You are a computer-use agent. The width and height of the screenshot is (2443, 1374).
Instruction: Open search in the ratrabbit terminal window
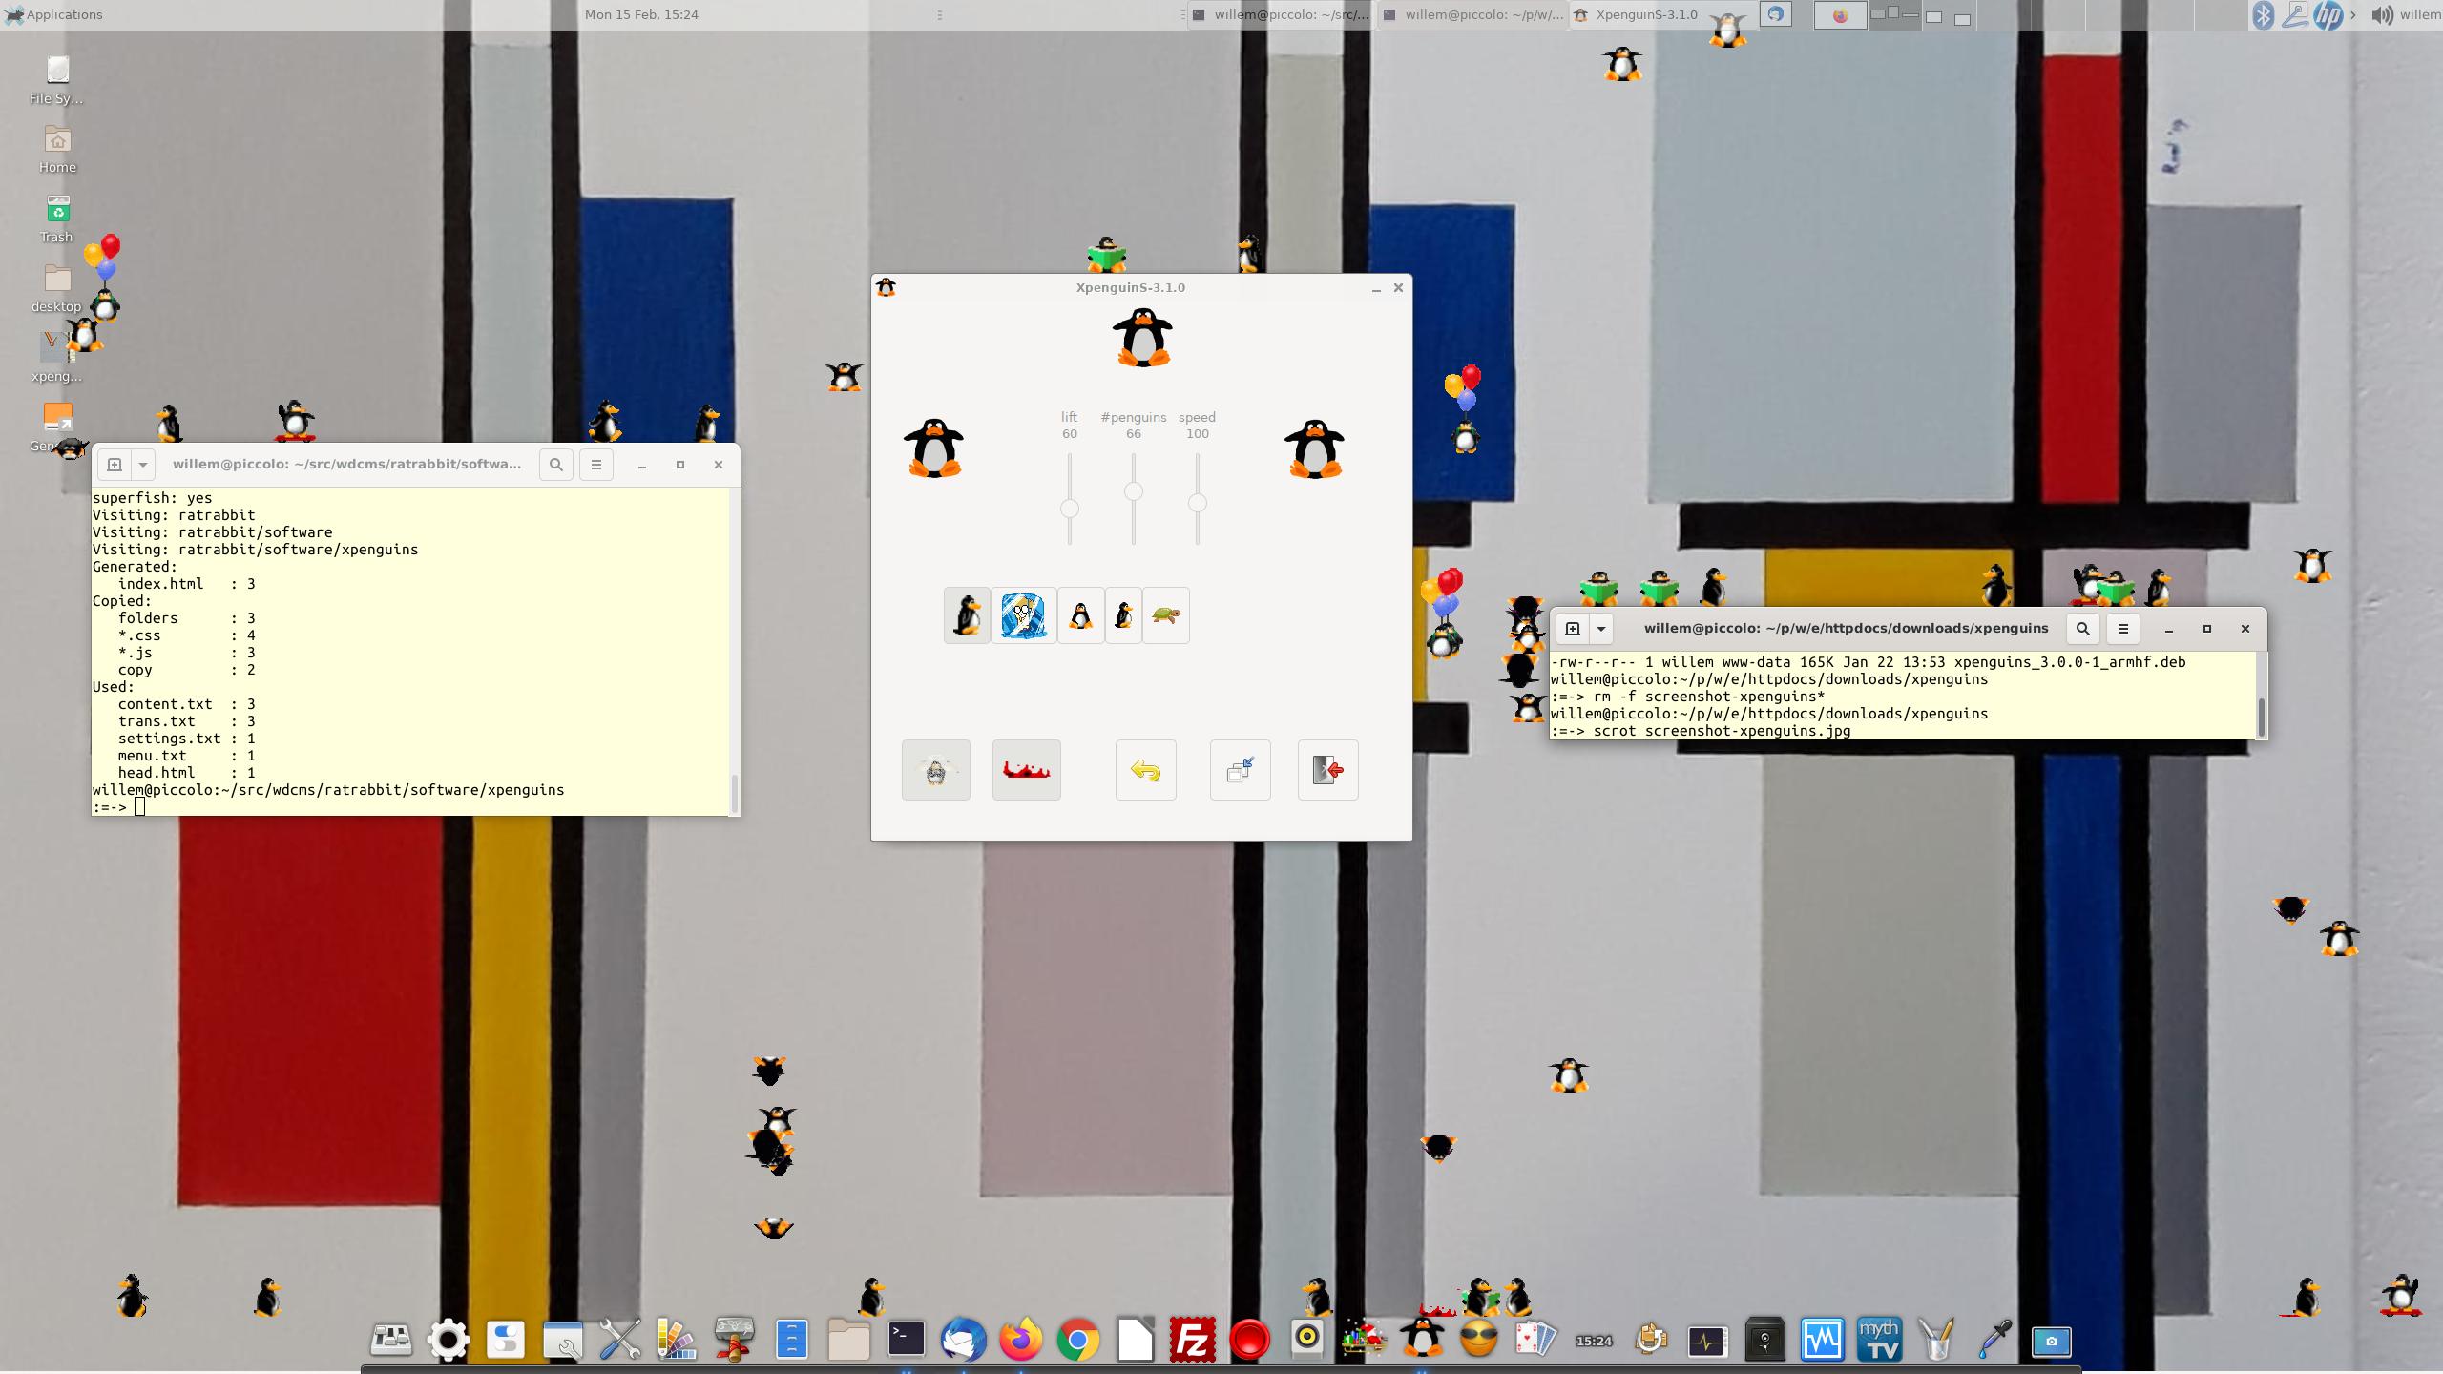pos(556,465)
